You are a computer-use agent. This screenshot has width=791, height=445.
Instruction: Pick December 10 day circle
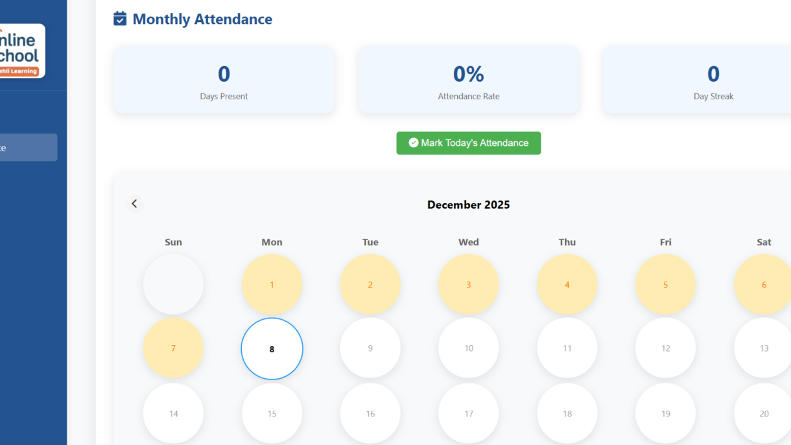click(x=469, y=349)
